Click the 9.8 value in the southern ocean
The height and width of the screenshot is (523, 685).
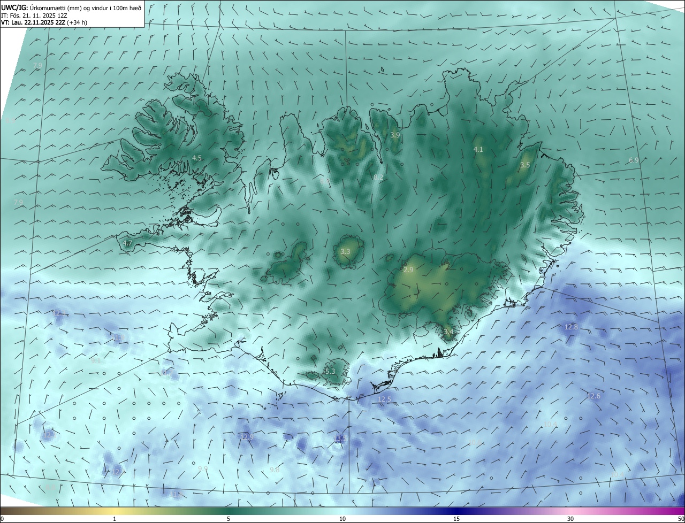[275, 470]
